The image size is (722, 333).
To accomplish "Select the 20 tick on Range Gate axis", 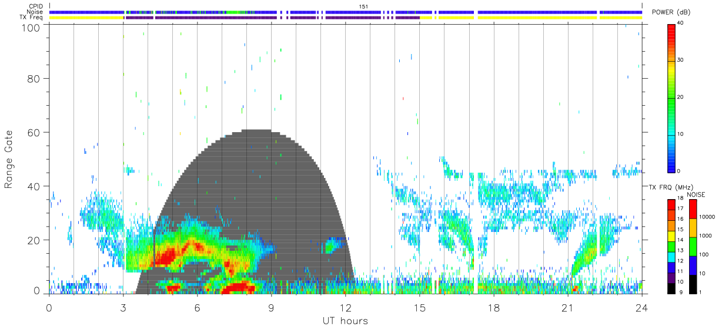I will point(33,240).
